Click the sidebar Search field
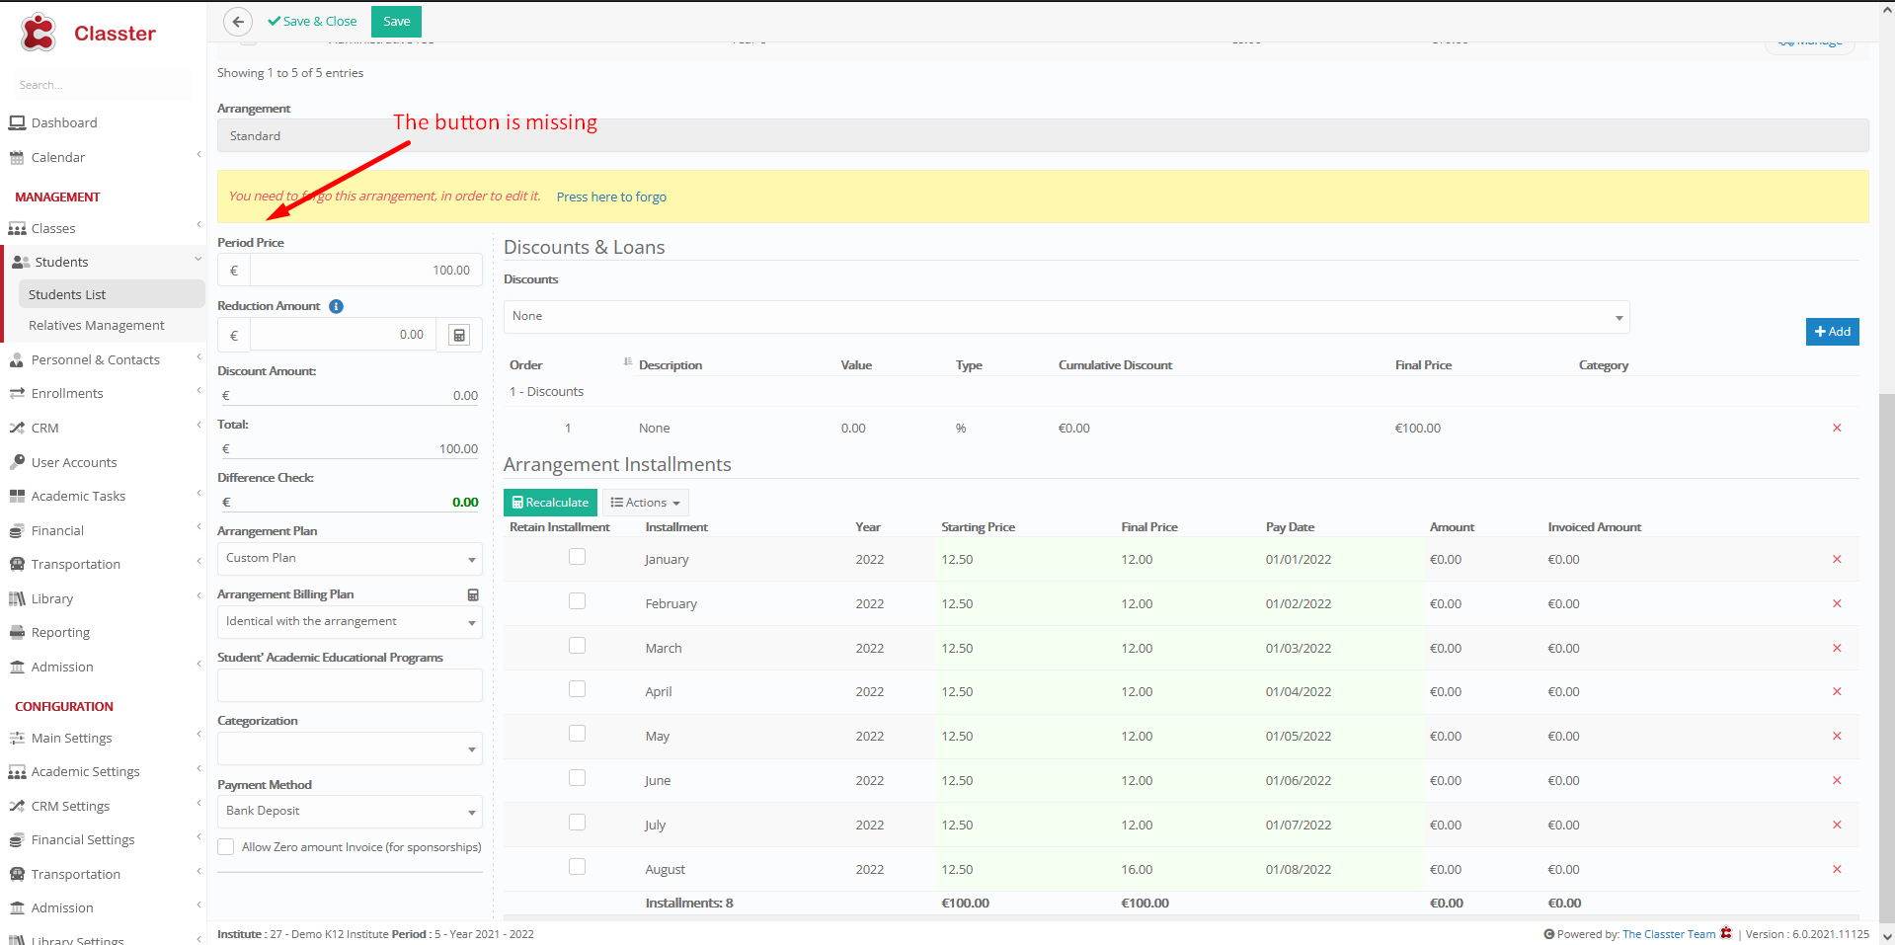1895x945 pixels. tap(103, 85)
